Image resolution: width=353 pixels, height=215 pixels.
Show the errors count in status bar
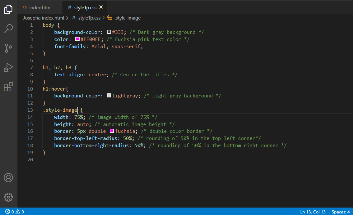pyautogui.click(x=10, y=212)
